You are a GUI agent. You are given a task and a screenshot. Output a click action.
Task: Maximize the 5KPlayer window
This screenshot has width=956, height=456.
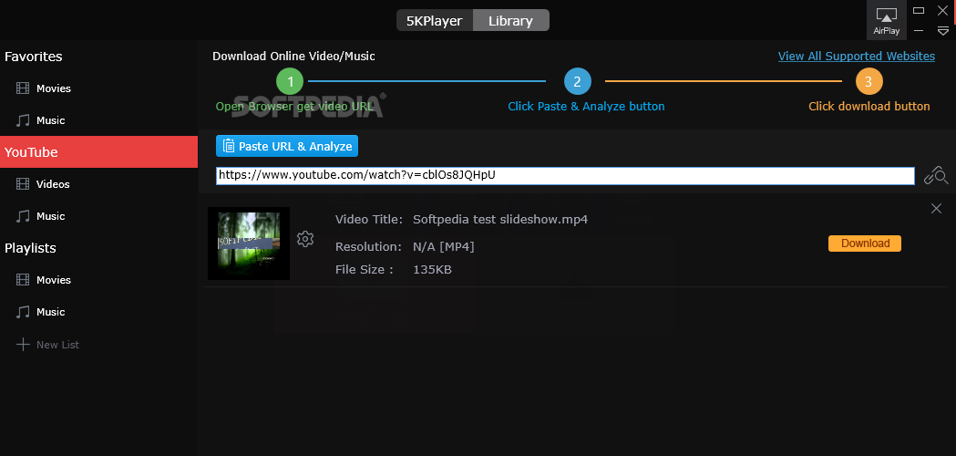[919, 10]
